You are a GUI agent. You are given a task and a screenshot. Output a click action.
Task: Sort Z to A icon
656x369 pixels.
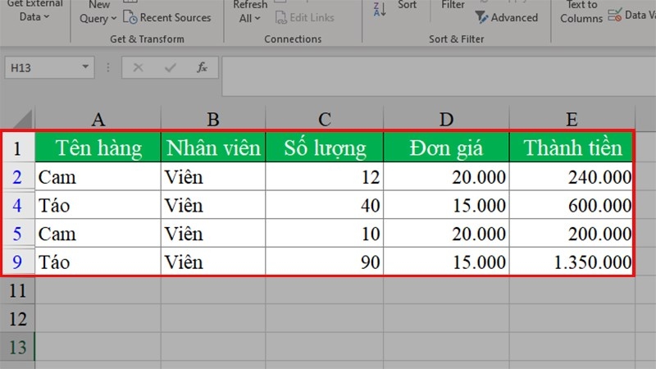(380, 9)
